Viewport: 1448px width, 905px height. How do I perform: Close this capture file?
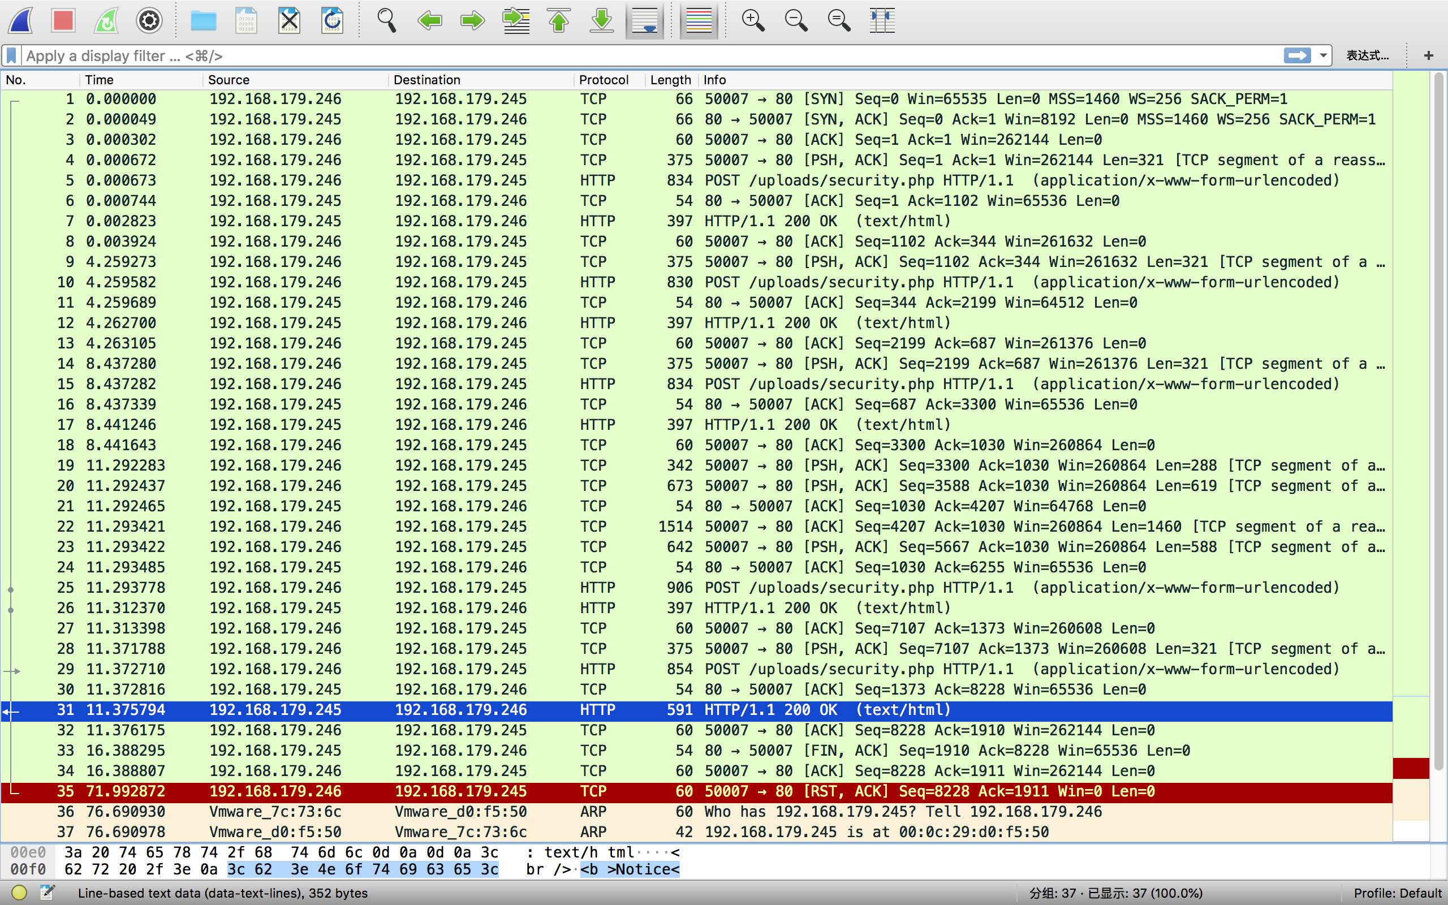pos(289,20)
